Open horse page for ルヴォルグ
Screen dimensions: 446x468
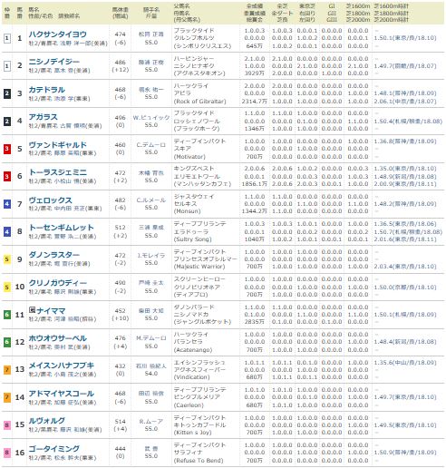[47, 421]
